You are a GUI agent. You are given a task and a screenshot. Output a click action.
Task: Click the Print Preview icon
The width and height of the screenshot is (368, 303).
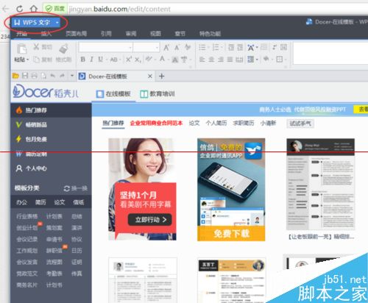click(43, 76)
